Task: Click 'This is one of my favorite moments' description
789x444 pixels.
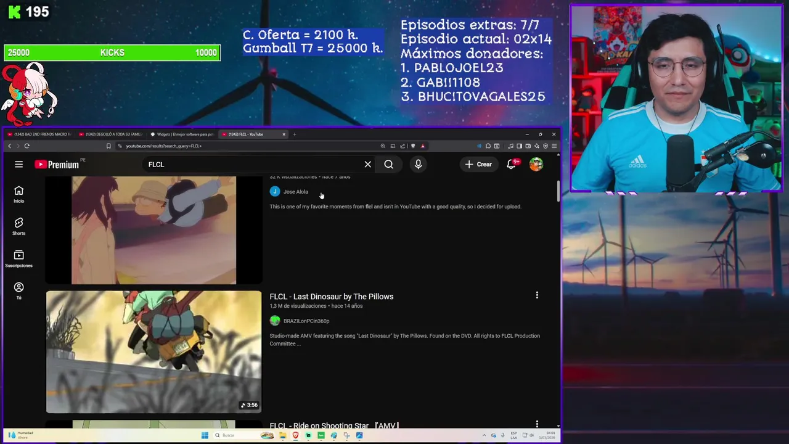Action: click(x=395, y=207)
